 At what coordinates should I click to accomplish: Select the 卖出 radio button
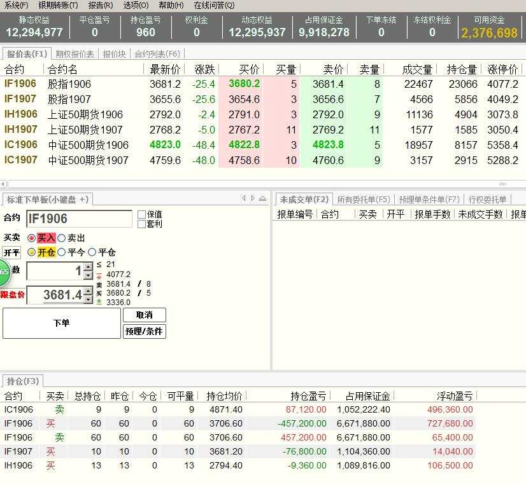click(x=61, y=238)
